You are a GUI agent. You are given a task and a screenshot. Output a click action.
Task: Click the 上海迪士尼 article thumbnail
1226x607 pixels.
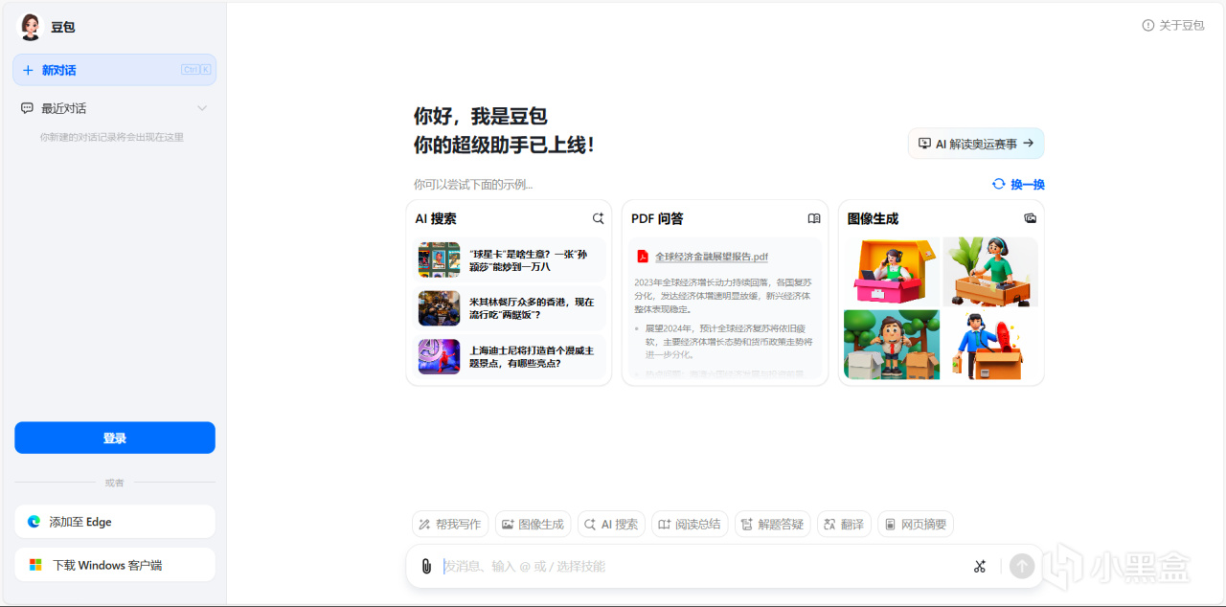click(440, 356)
